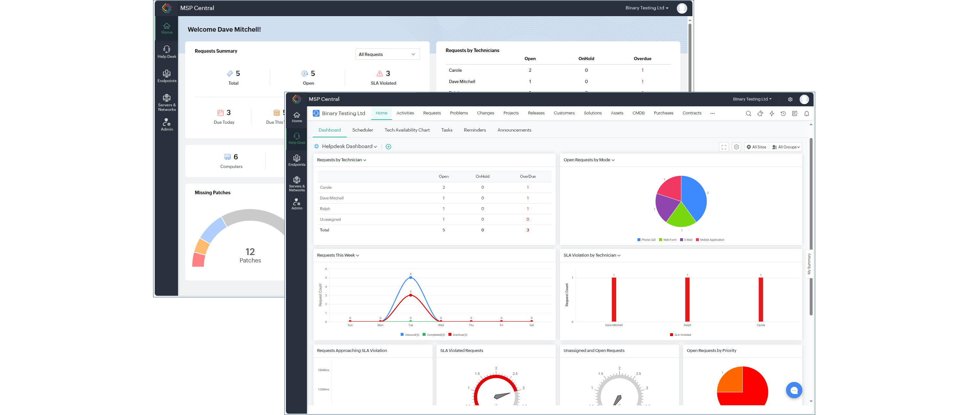Image resolution: width=968 pixels, height=415 pixels.
Task: Expand the All Requests dropdown
Action: (387, 55)
